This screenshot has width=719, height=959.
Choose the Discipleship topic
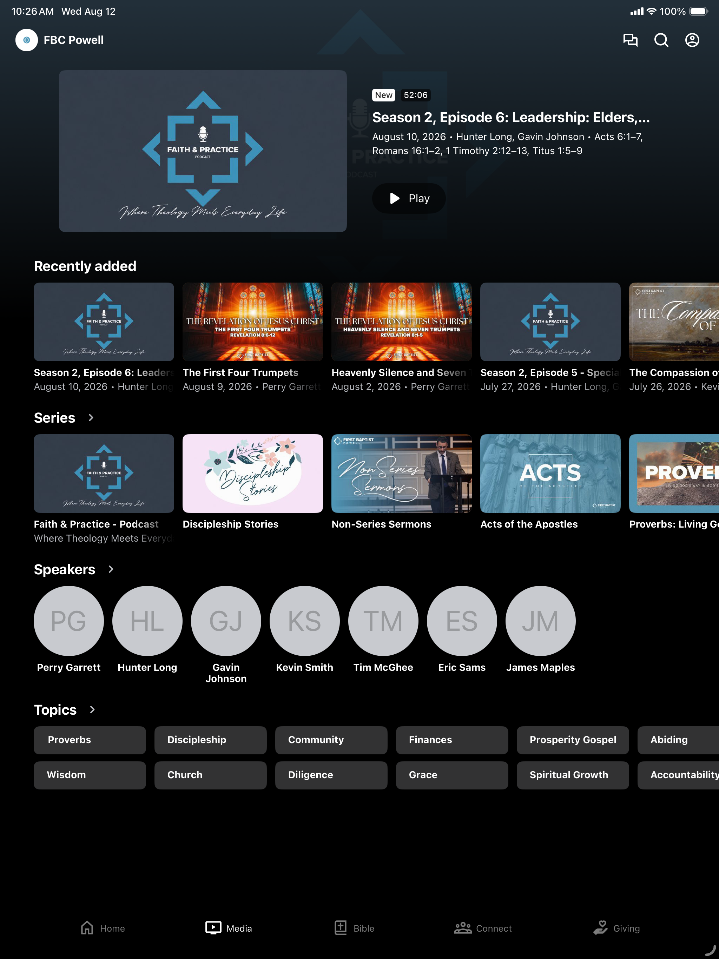210,740
